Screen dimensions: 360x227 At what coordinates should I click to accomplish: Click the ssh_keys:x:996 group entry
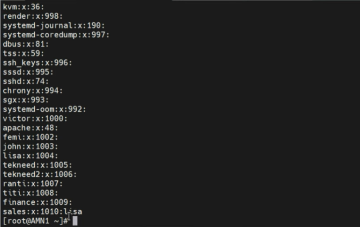tap(37, 63)
